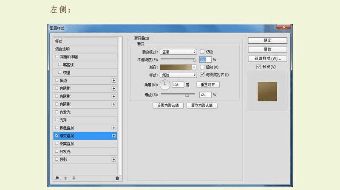The image size is (340, 190).
Task: Select 样式 in the styles list
Action: tap(85, 41)
